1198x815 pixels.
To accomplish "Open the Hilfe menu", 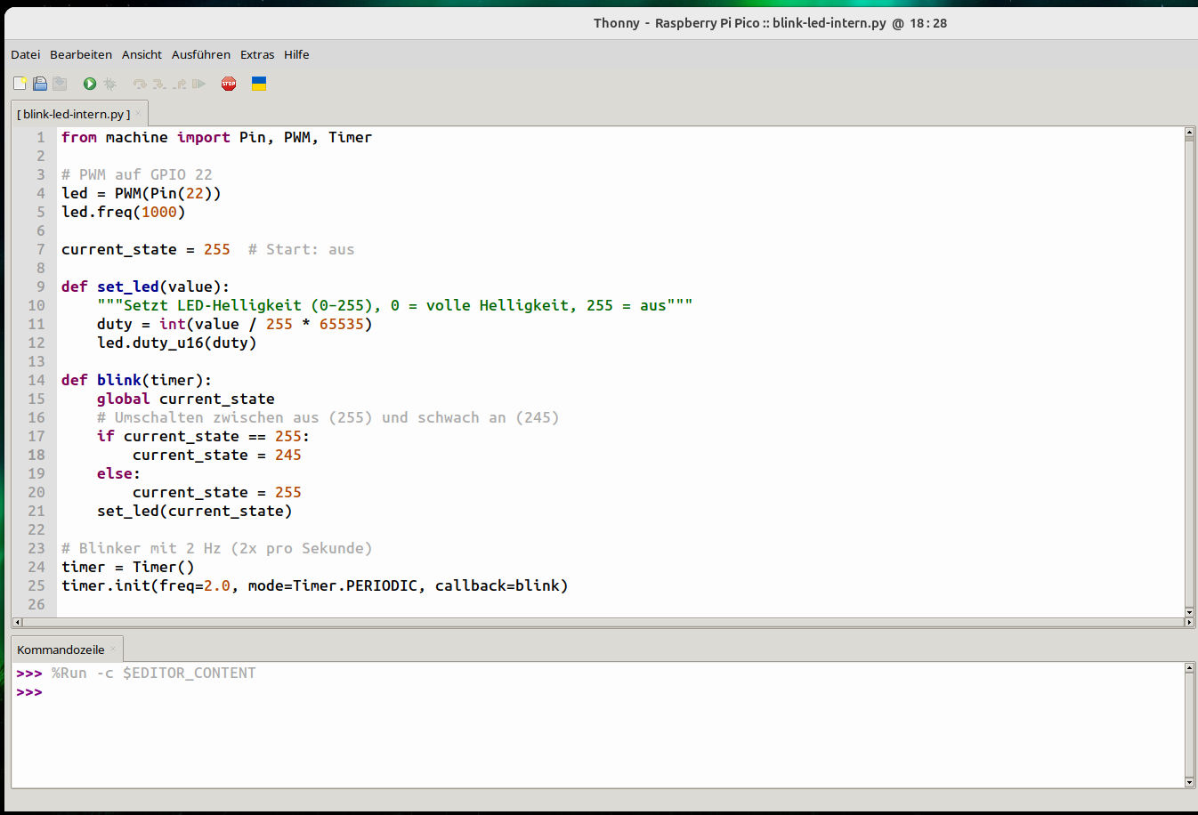I will (x=296, y=54).
